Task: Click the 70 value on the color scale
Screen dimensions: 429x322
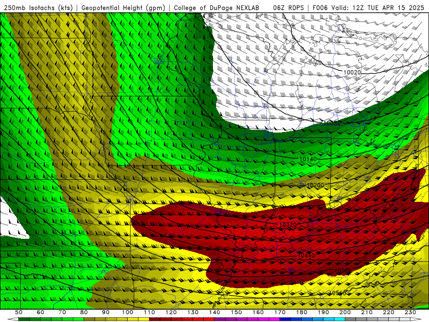Action: click(62, 312)
